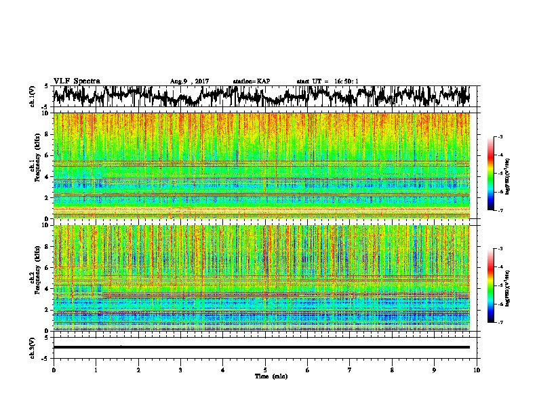The height and width of the screenshot is (415, 537).
Task: Click the "-3" label on ch.1 color scale
Action: tap(500, 136)
